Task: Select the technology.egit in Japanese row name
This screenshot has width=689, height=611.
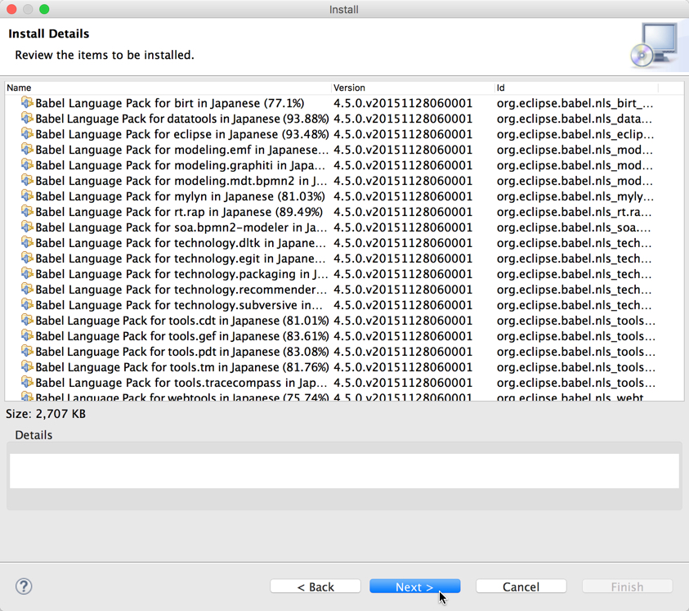Action: click(181, 258)
